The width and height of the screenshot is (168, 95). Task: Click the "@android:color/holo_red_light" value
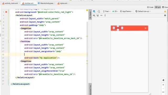(x=54, y=12)
